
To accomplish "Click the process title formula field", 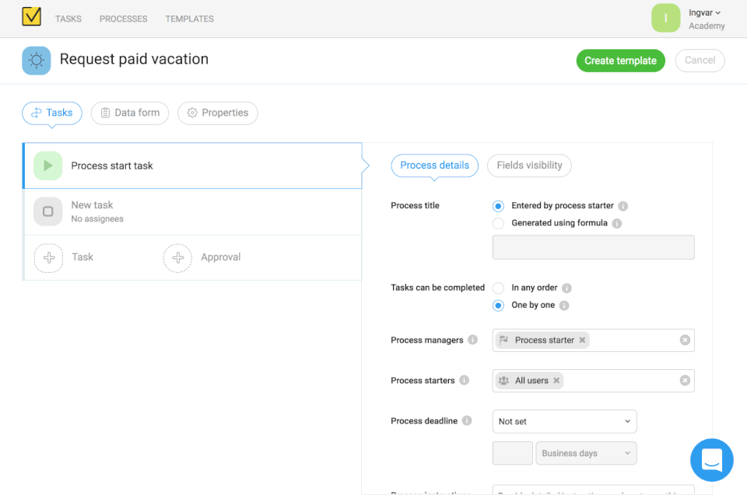I will pyautogui.click(x=593, y=248).
